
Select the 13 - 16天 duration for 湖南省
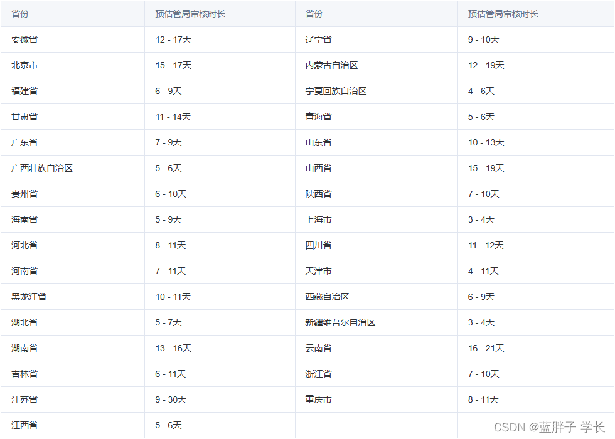coord(173,348)
